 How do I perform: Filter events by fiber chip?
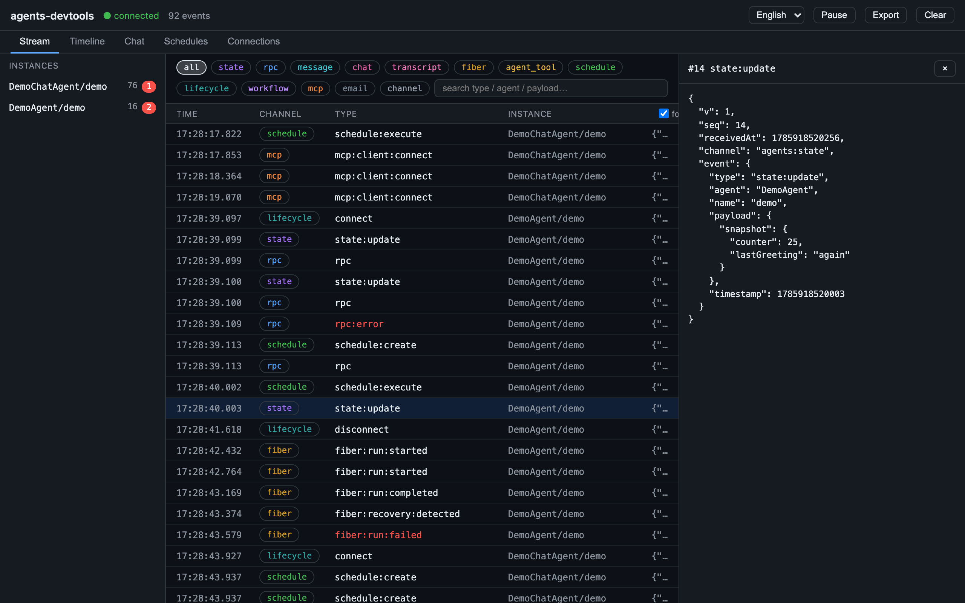(x=474, y=67)
